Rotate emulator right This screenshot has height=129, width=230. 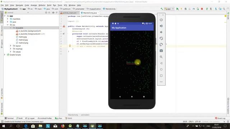click(x=161, y=44)
